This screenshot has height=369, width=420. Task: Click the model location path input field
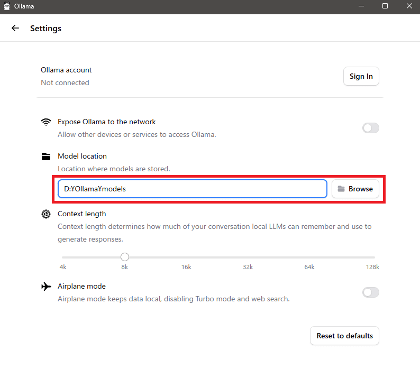pyautogui.click(x=193, y=189)
